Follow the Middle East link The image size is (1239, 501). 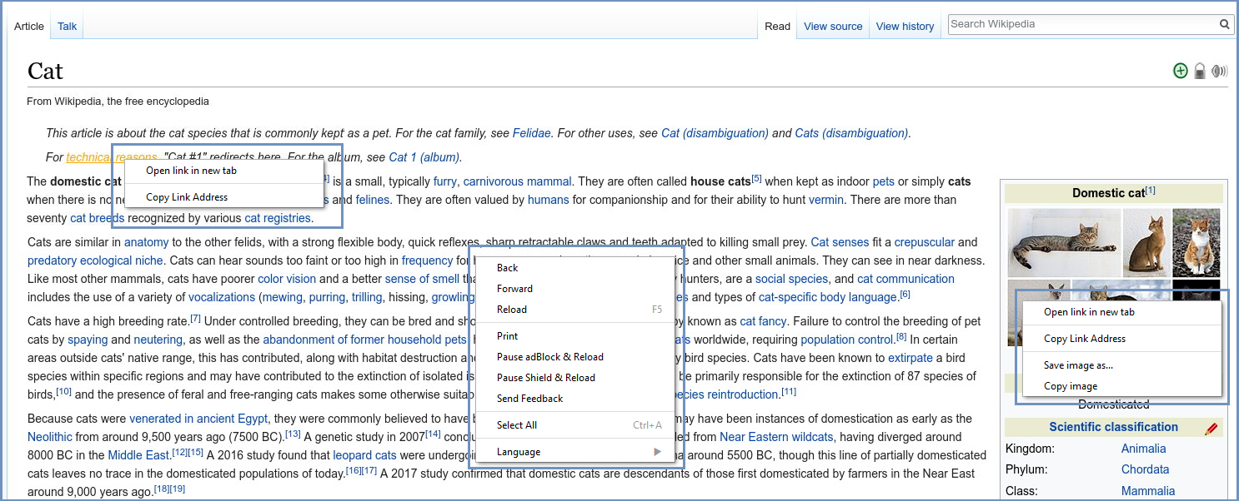click(x=138, y=455)
